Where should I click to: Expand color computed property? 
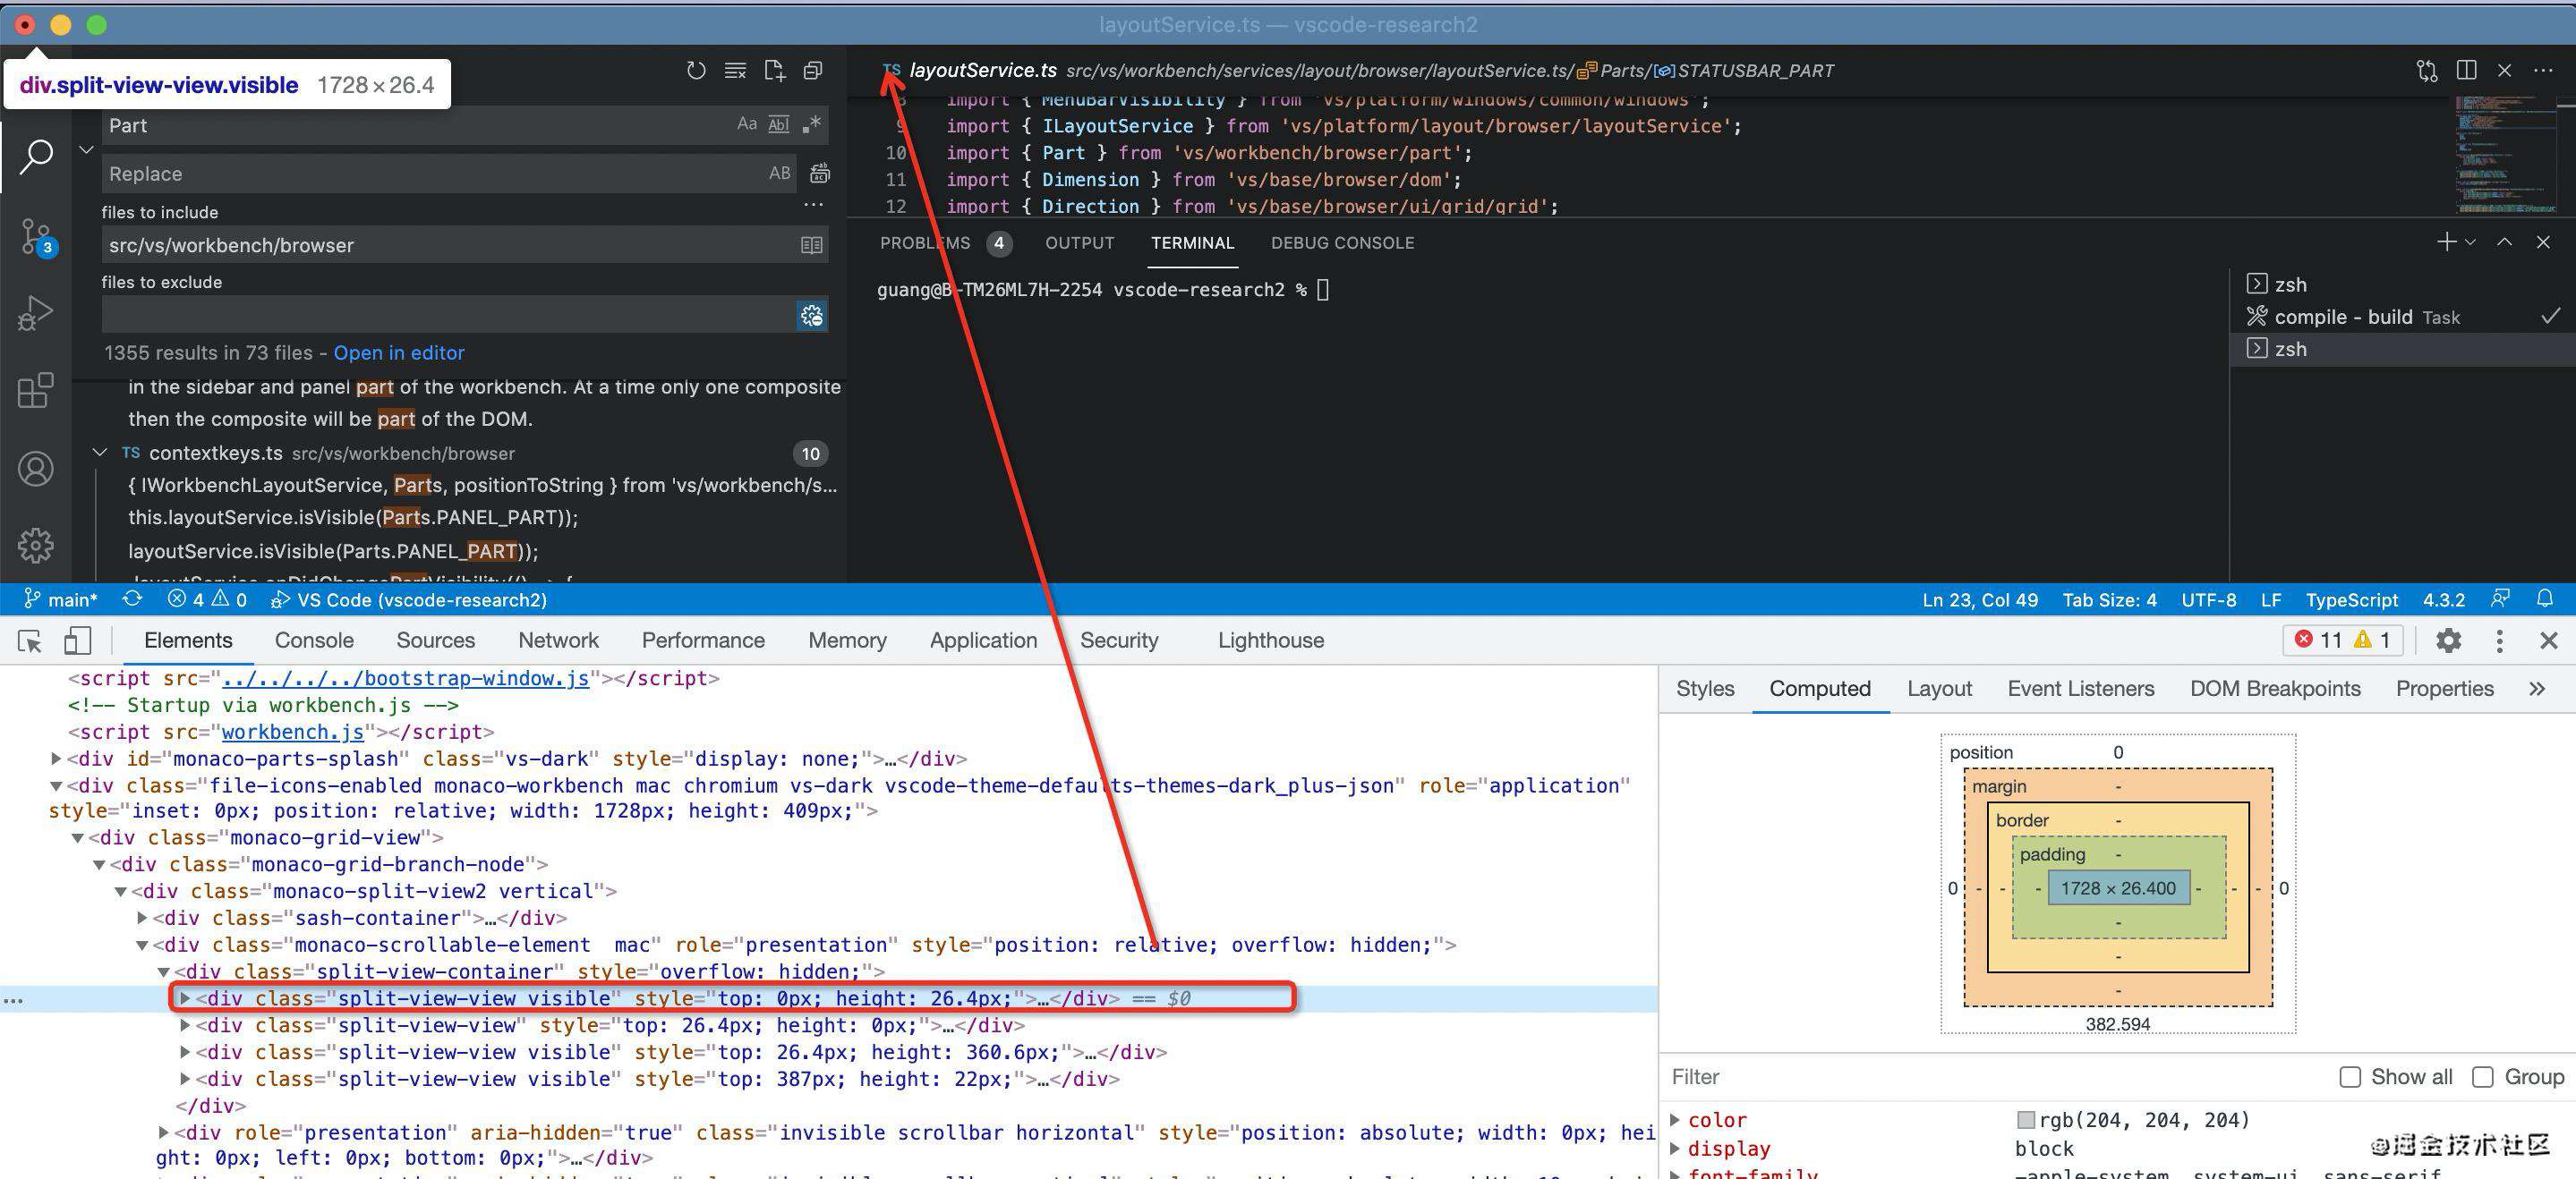point(1675,1119)
